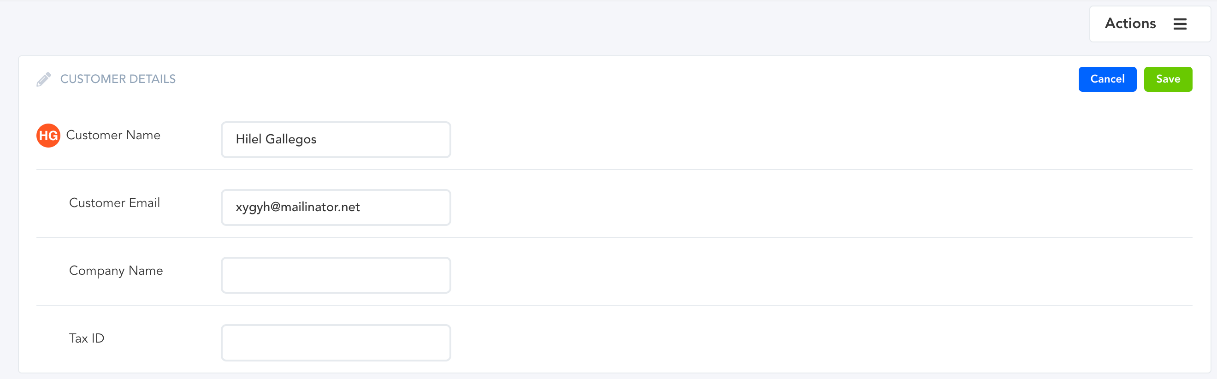The image size is (1217, 379).
Task: Click the CUSTOMER DETAILS section heading
Action: coord(118,79)
